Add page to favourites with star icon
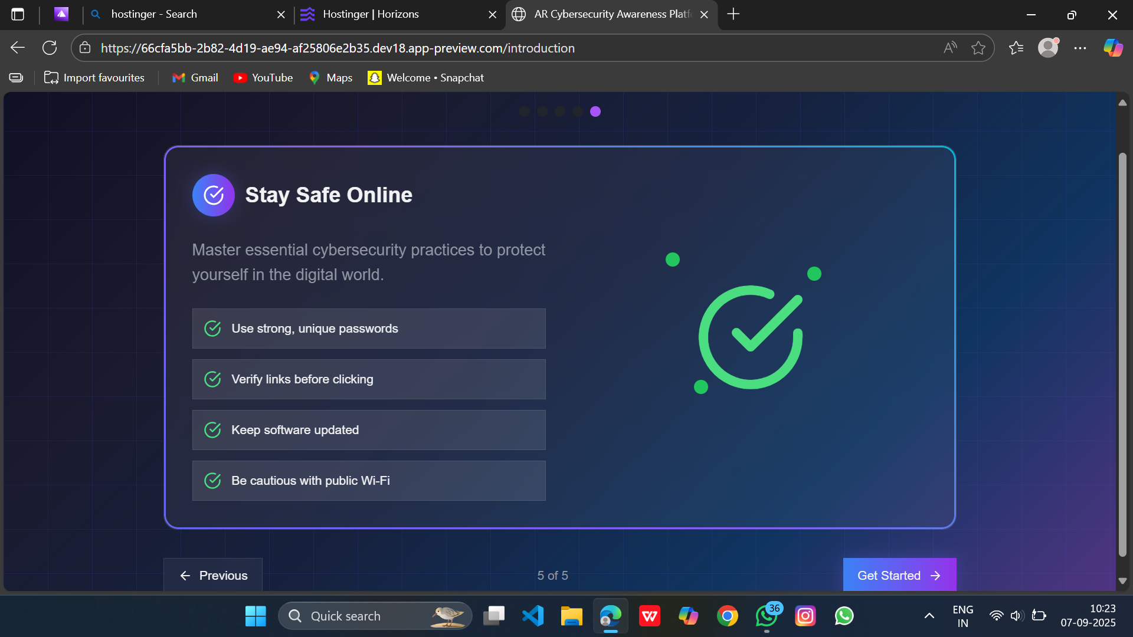 (978, 48)
